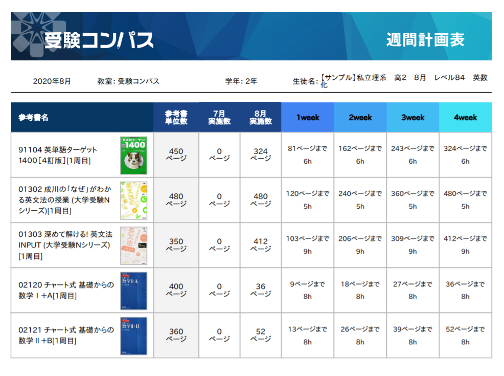Click the 英単語ターゲット1400 book cover
This screenshot has width=504, height=376.
click(x=133, y=155)
